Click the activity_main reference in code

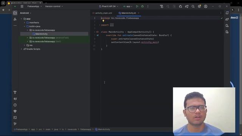click(150, 42)
